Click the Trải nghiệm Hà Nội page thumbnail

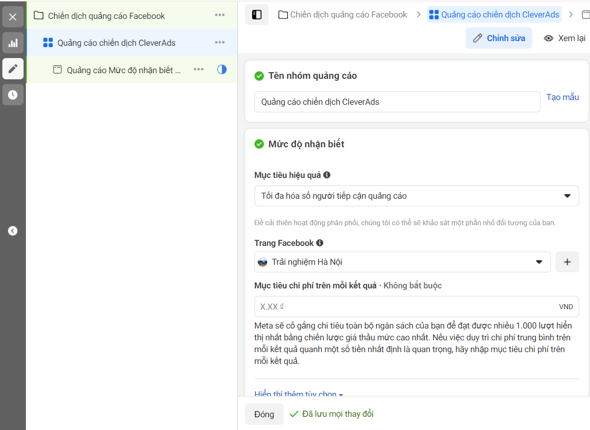point(262,262)
